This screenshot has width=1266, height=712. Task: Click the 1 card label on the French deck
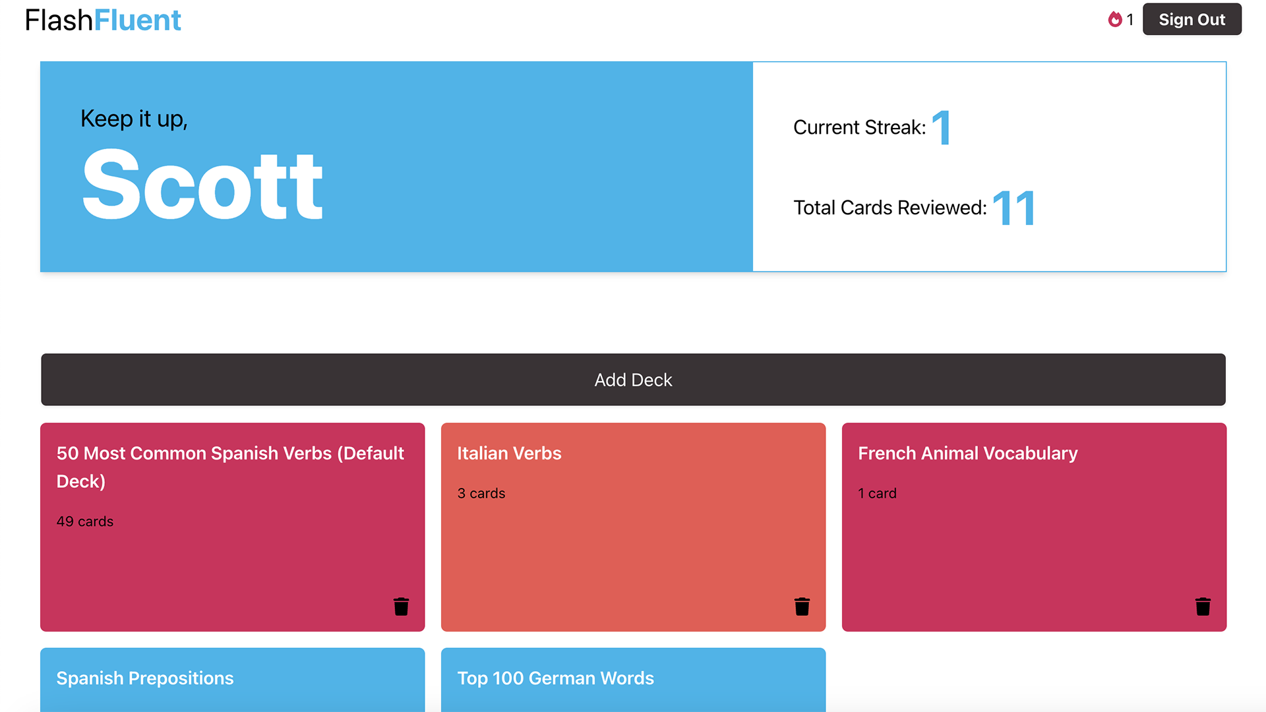coord(877,493)
